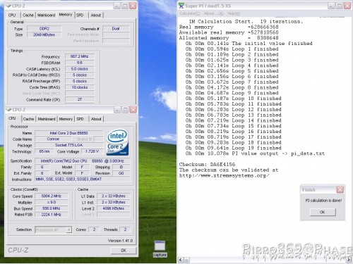Select Cache tab in lower CPU-Z window
353x264 pixels.
point(28,119)
